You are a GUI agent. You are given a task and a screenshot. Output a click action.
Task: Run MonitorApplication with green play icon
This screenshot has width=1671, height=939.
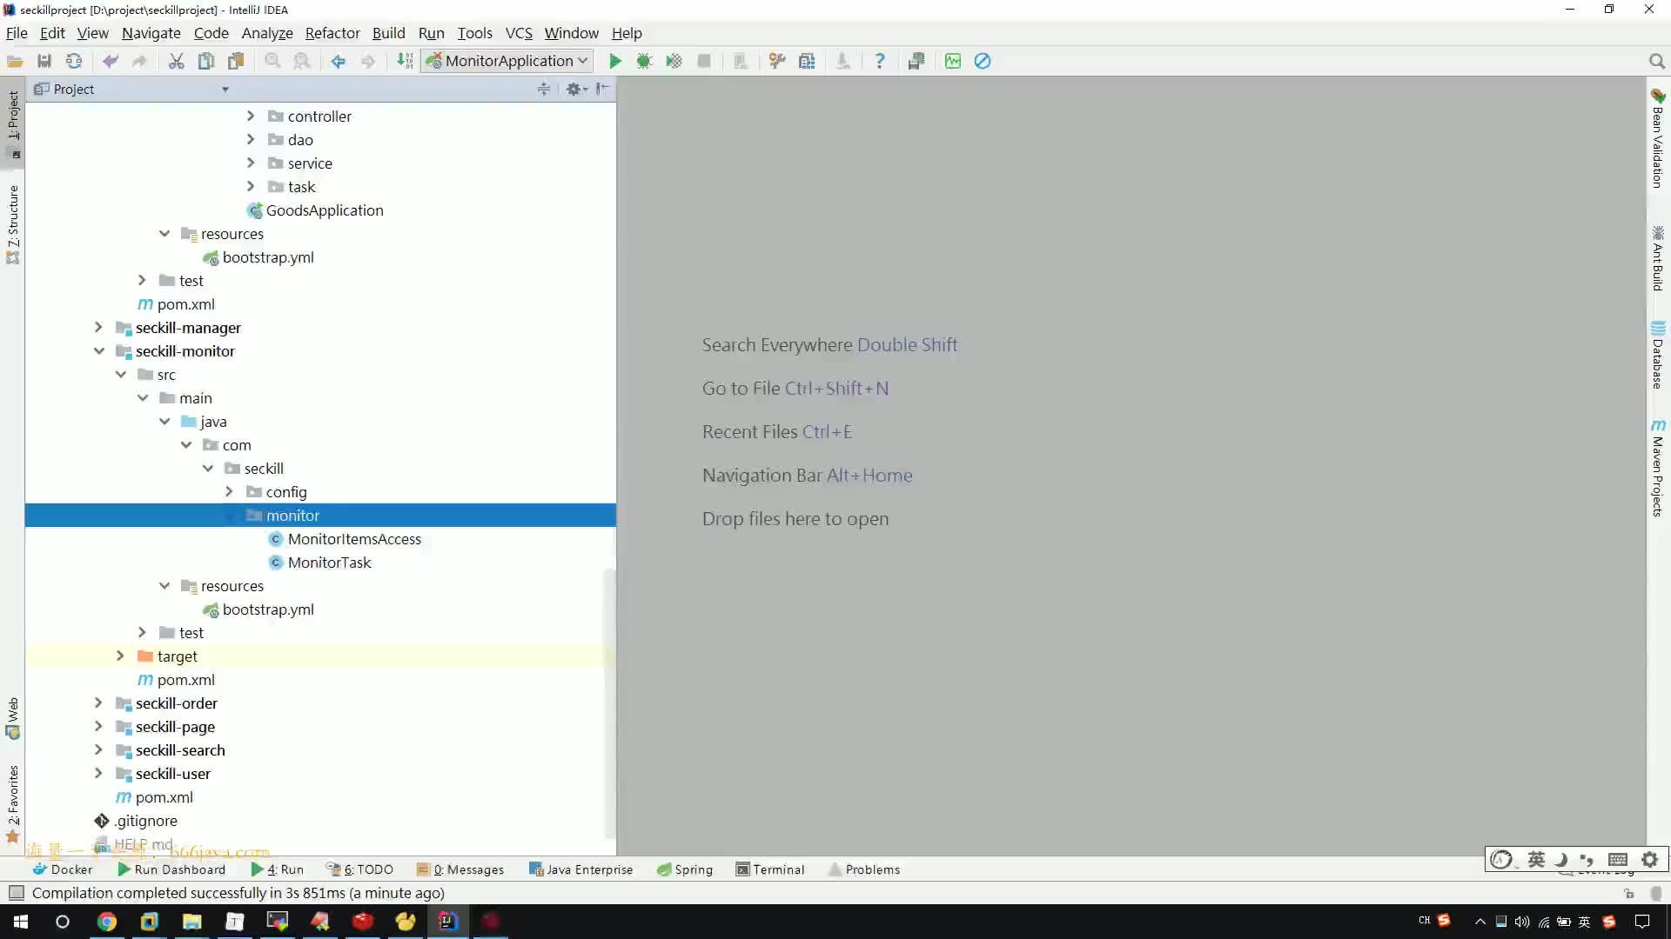615,61
